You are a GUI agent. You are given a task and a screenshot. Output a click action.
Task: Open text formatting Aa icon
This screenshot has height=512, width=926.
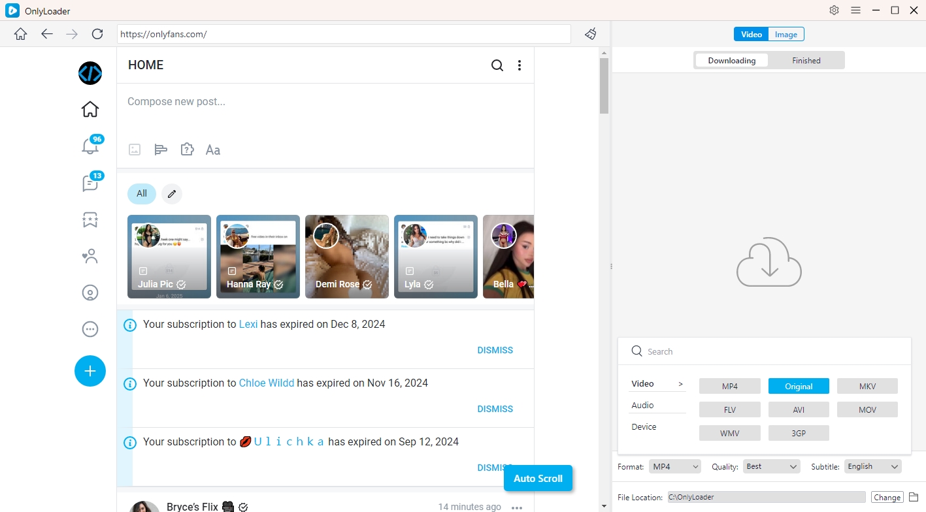(213, 150)
